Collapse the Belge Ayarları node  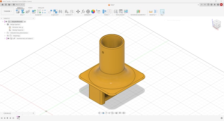[x=5, y=24]
